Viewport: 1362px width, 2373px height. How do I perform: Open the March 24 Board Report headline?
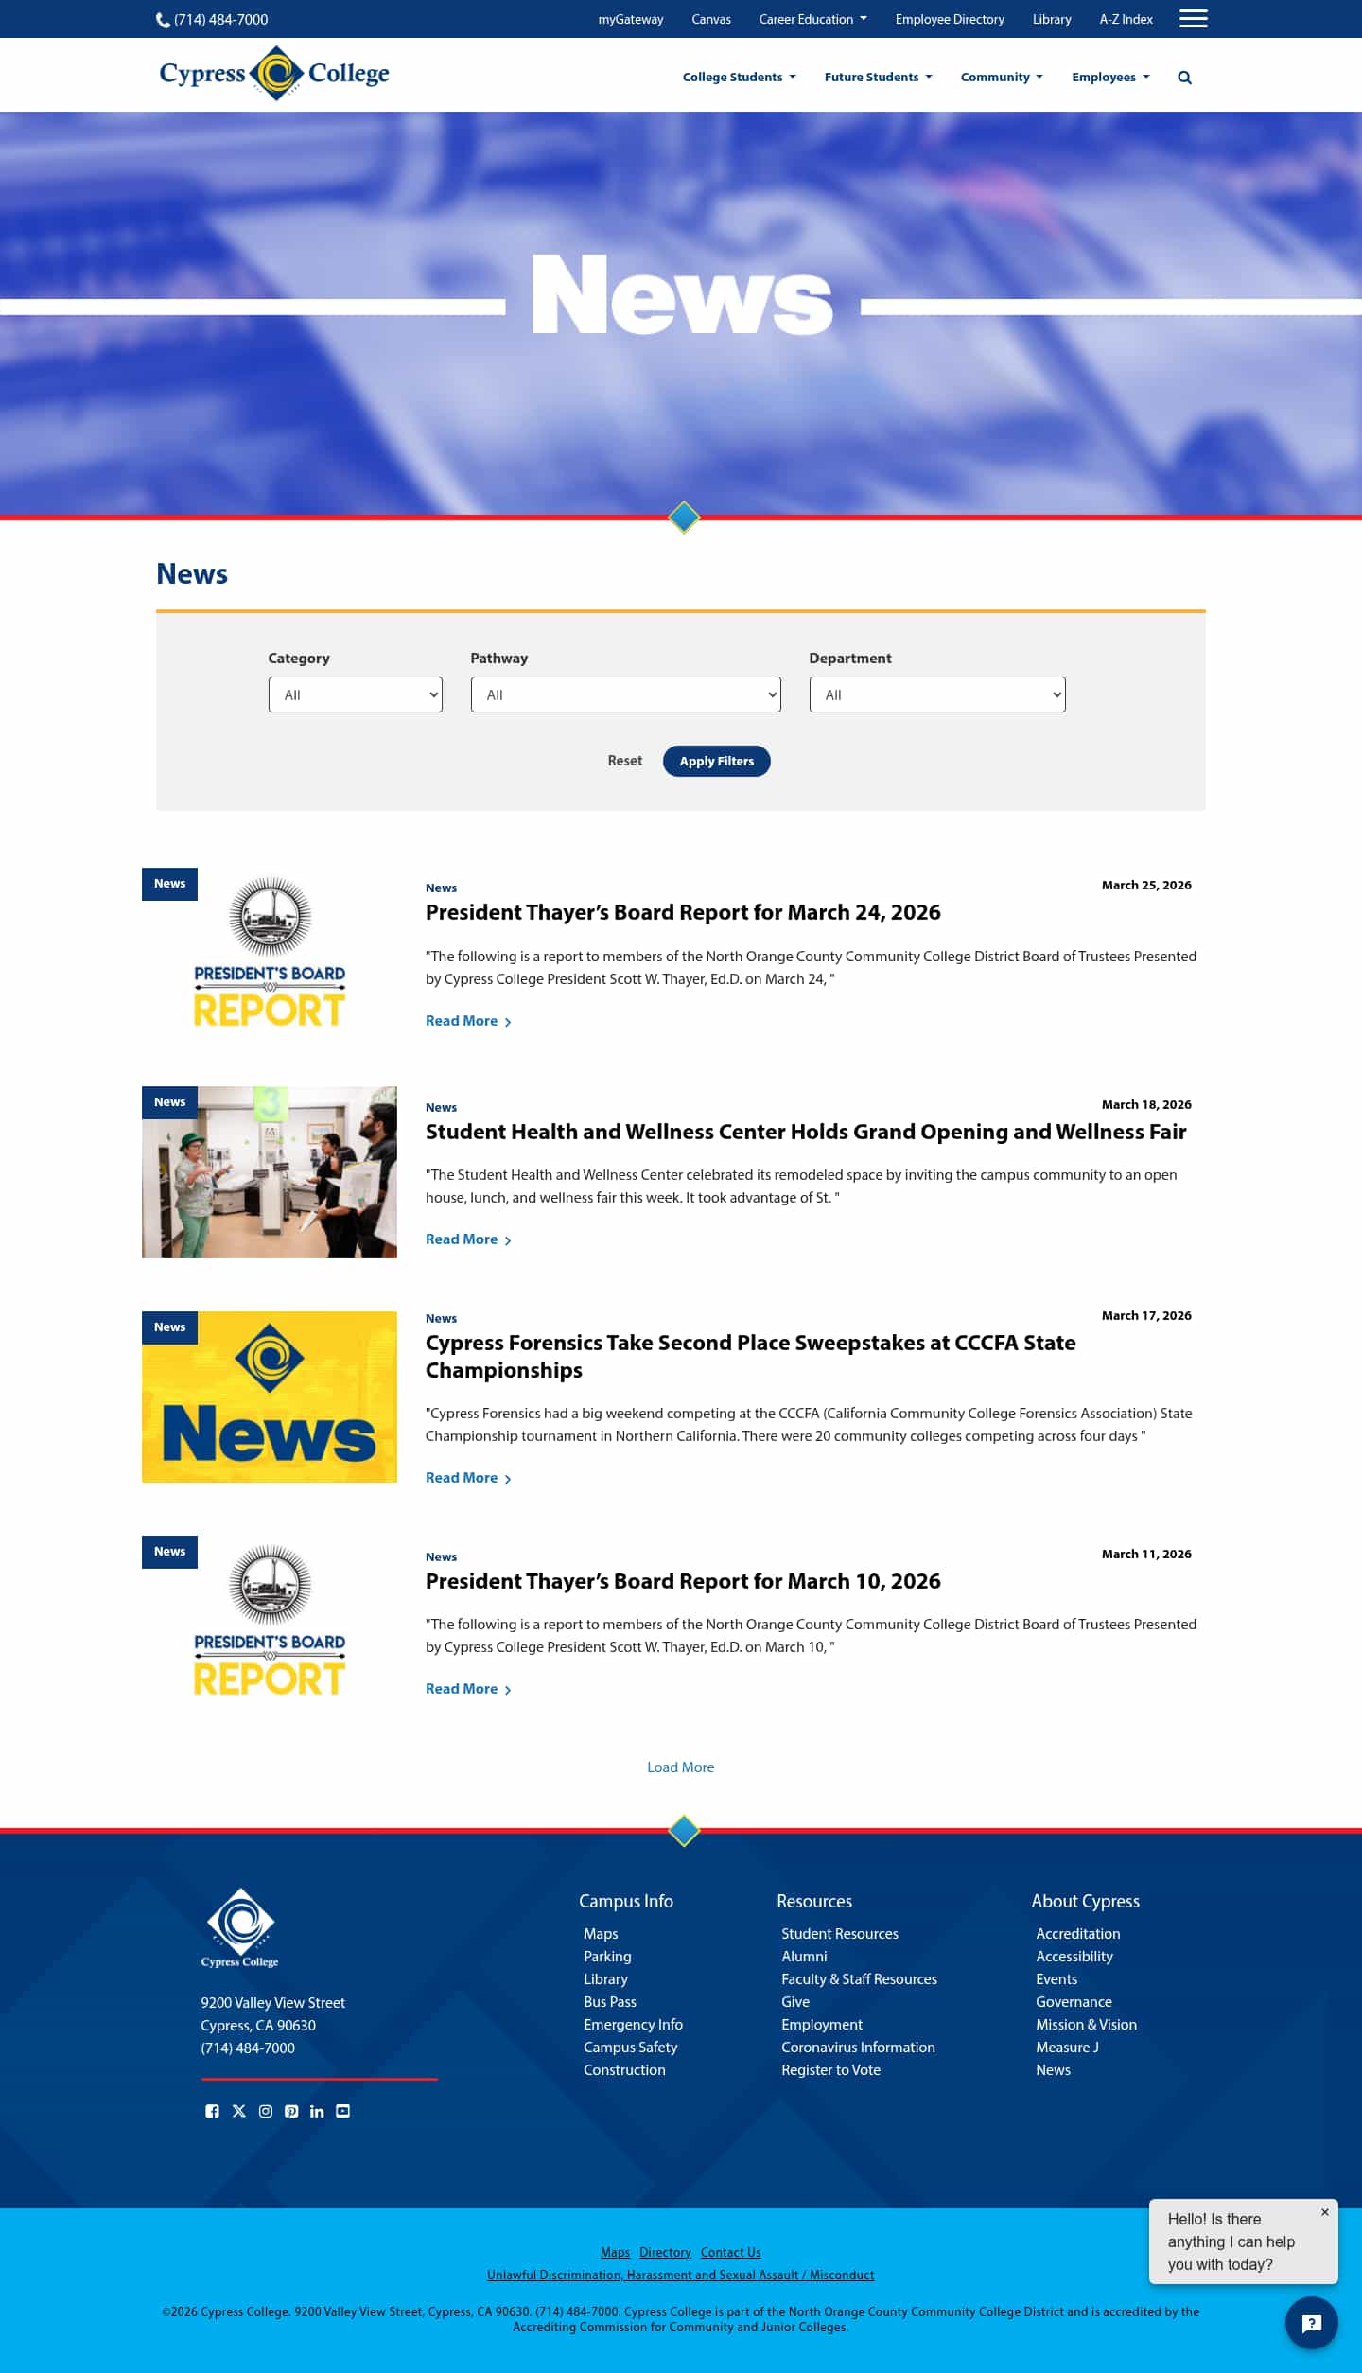click(x=683, y=913)
